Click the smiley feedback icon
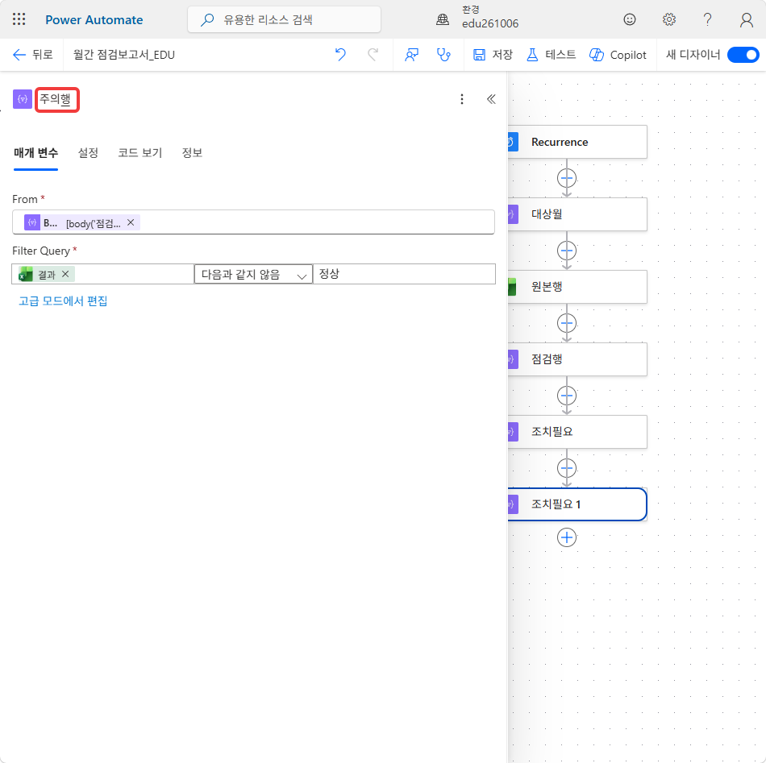The width and height of the screenshot is (766, 763). pos(629,19)
